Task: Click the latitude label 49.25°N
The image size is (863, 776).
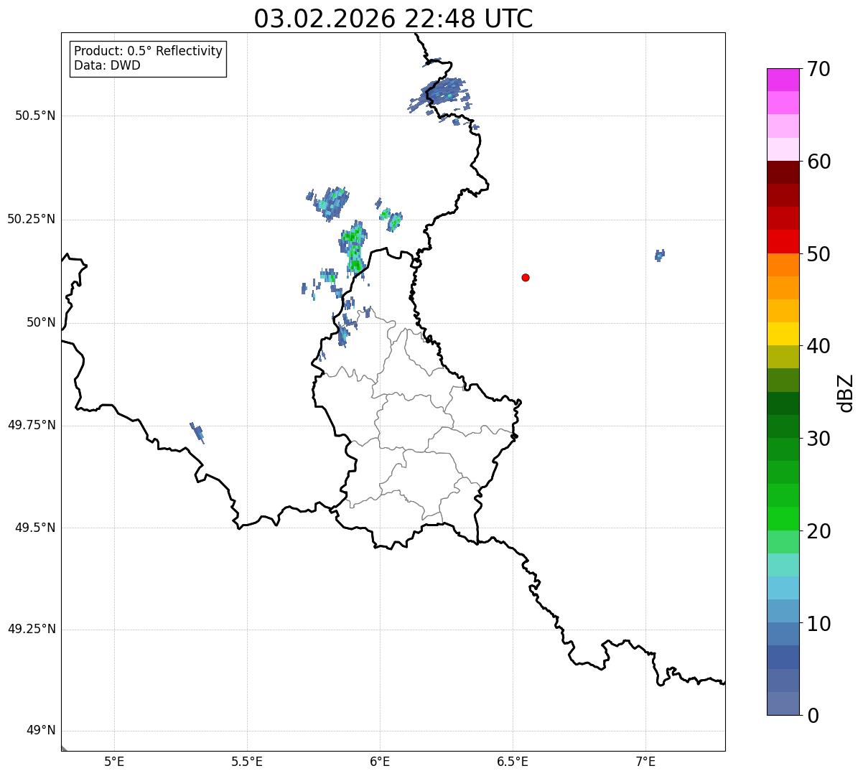Action: (32, 630)
